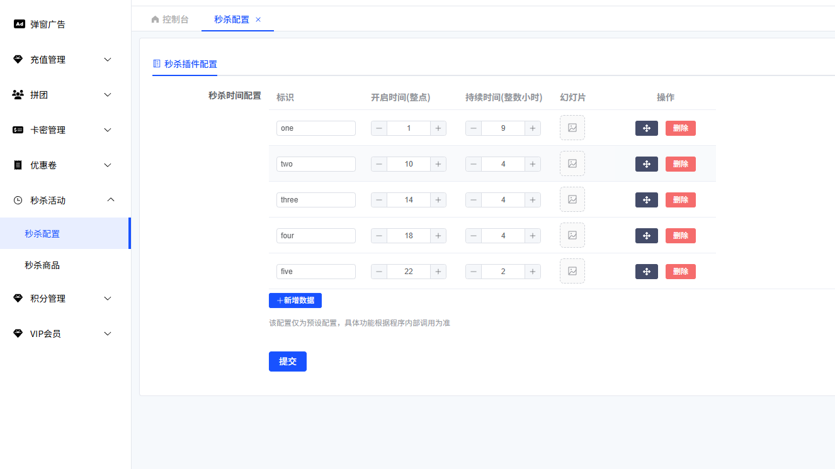Submit the form via 提交 button
The height and width of the screenshot is (469, 835).
coord(287,361)
